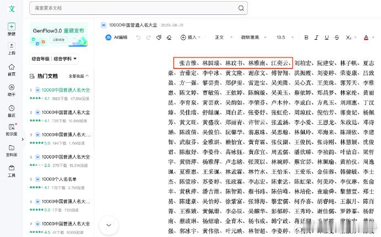The width and height of the screenshot is (381, 237).
Task: Click the Word icon beside document title
Action: click(x=103, y=25)
